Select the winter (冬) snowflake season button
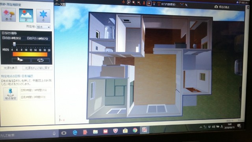This screenshot has height=142, width=252. tap(43, 16)
